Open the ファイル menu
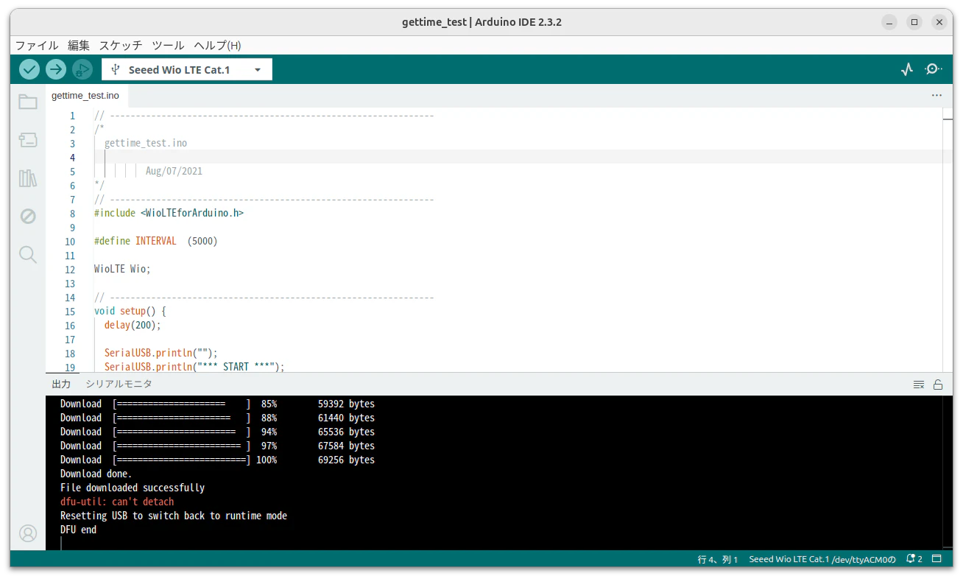Image resolution: width=963 pixels, height=579 pixels. [x=37, y=45]
